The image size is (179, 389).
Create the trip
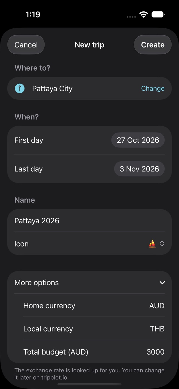(x=153, y=45)
